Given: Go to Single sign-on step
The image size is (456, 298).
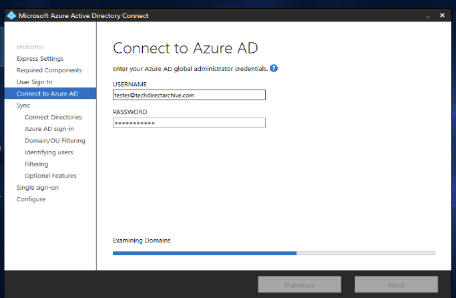Looking at the screenshot, I should tap(37, 188).
